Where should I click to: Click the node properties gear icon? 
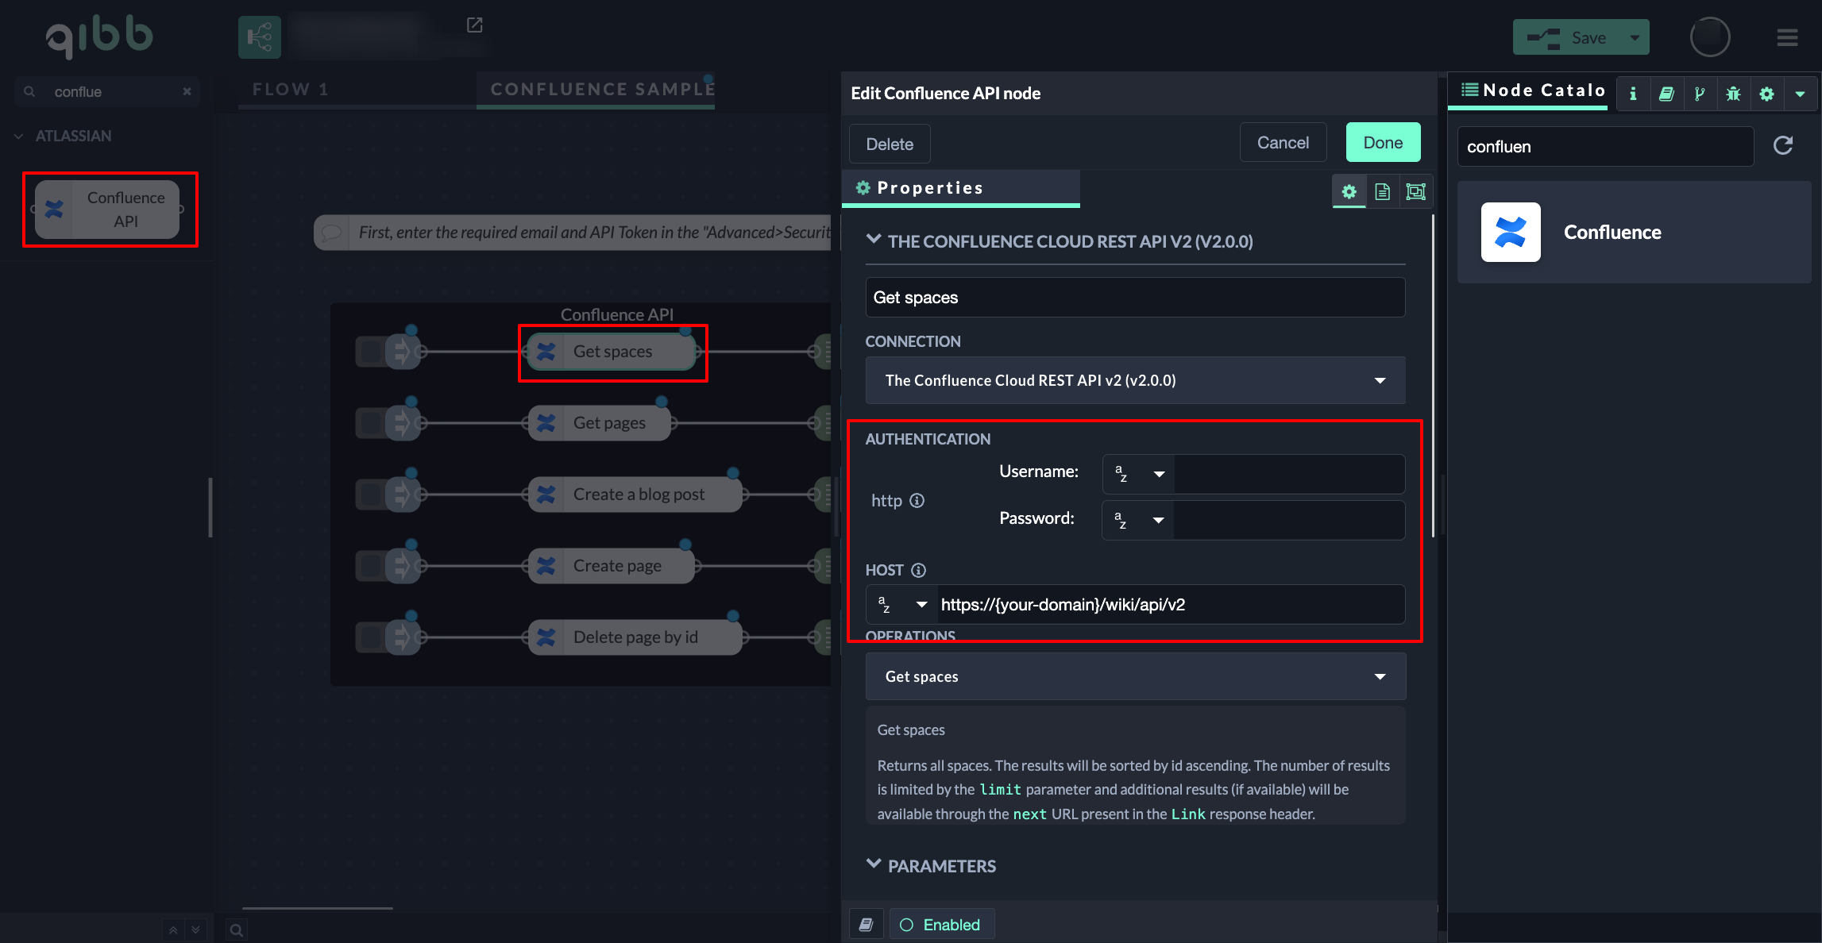[1349, 191]
